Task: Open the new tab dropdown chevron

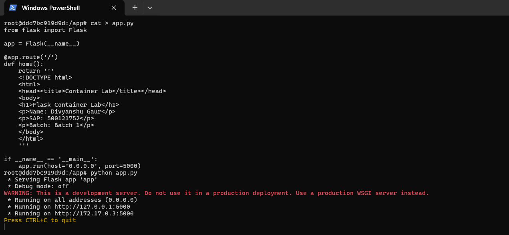Action: tap(150, 8)
